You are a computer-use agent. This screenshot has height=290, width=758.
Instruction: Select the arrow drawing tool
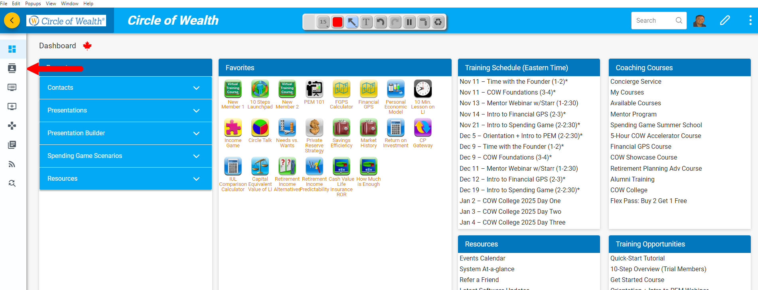352,22
